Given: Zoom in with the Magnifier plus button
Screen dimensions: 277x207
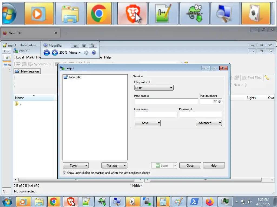Looking at the screenshot, I should tap(55, 53).
